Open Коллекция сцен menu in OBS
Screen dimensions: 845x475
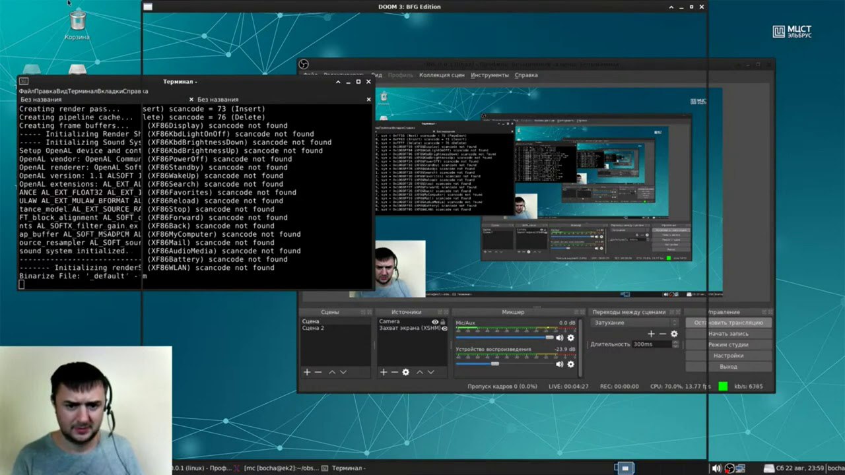442,75
